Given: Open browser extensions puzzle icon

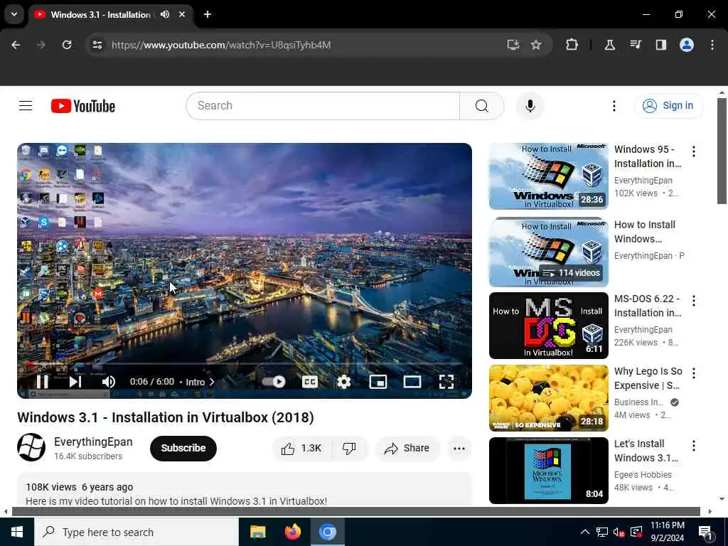Looking at the screenshot, I should pyautogui.click(x=572, y=45).
